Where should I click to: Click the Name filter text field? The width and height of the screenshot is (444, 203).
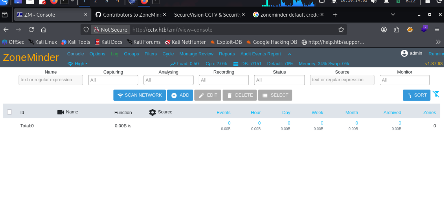pos(51,80)
